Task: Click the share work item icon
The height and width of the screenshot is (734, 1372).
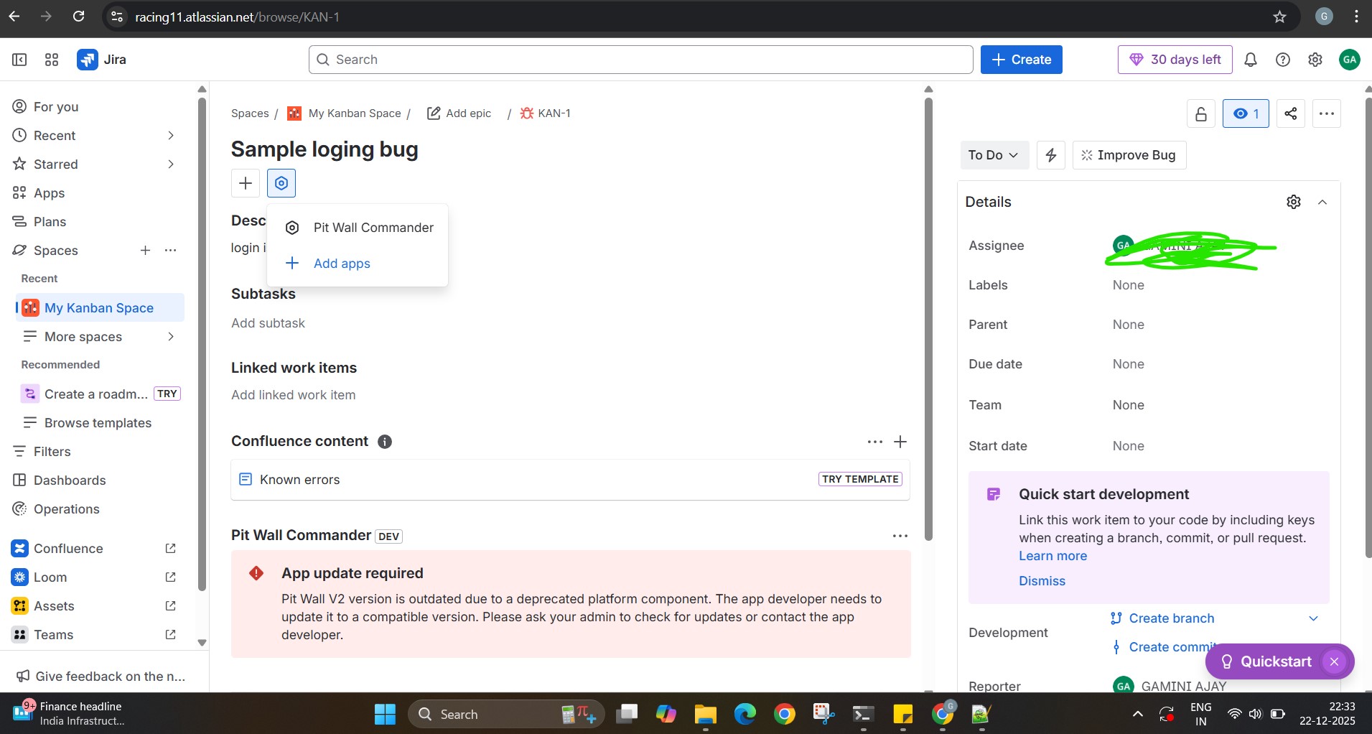Action: pyautogui.click(x=1291, y=113)
